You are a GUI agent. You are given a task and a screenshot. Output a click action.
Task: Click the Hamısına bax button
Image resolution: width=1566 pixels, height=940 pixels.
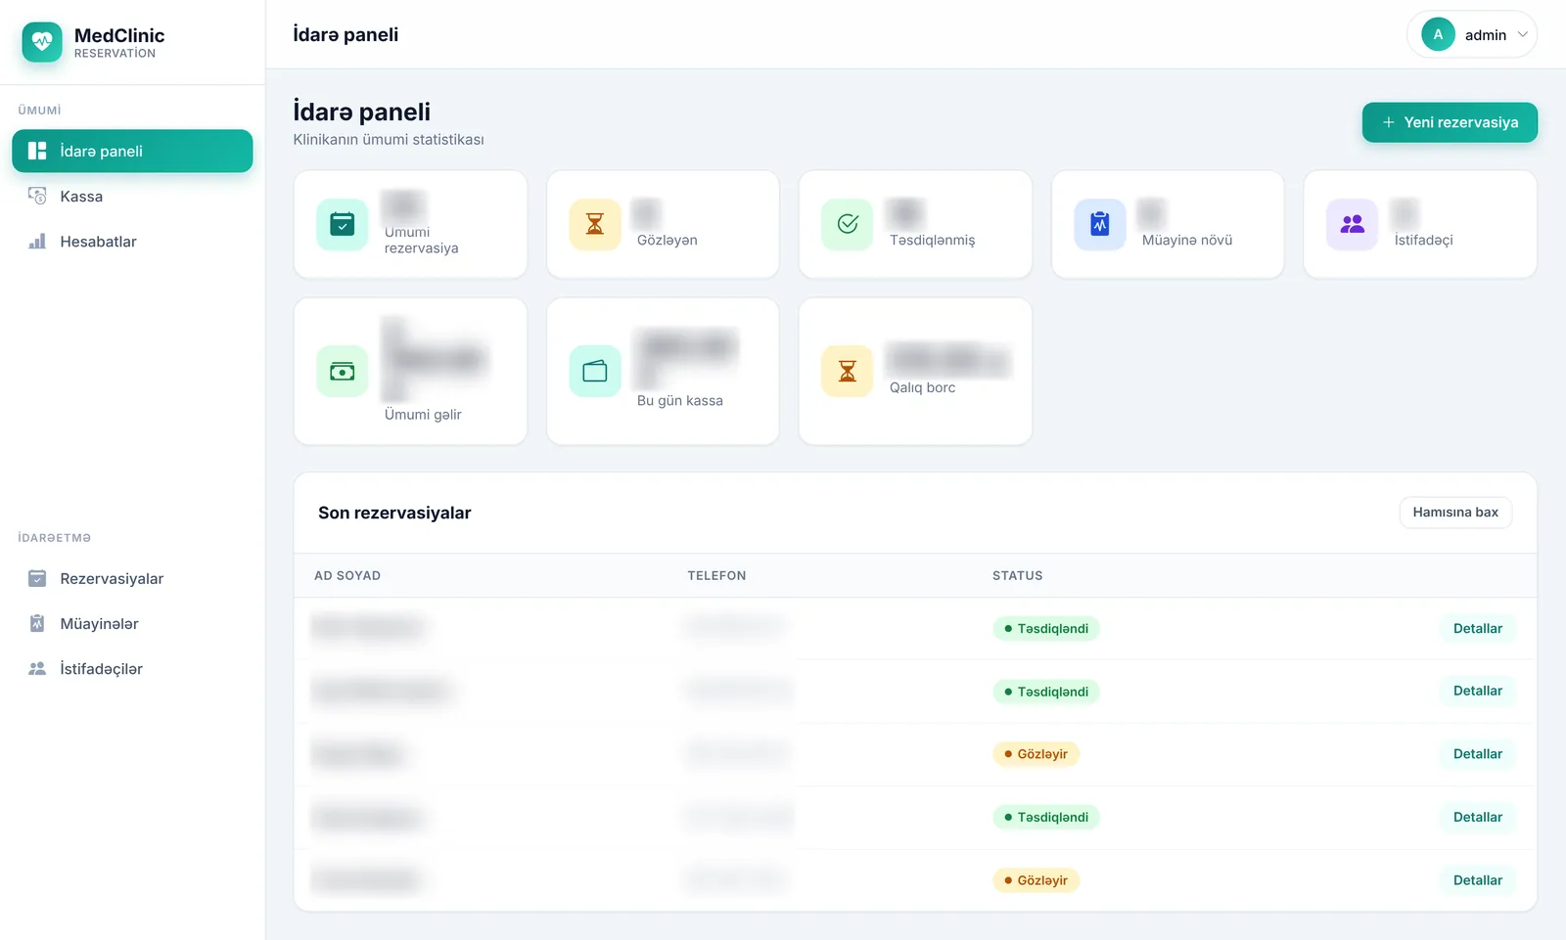1455,512
